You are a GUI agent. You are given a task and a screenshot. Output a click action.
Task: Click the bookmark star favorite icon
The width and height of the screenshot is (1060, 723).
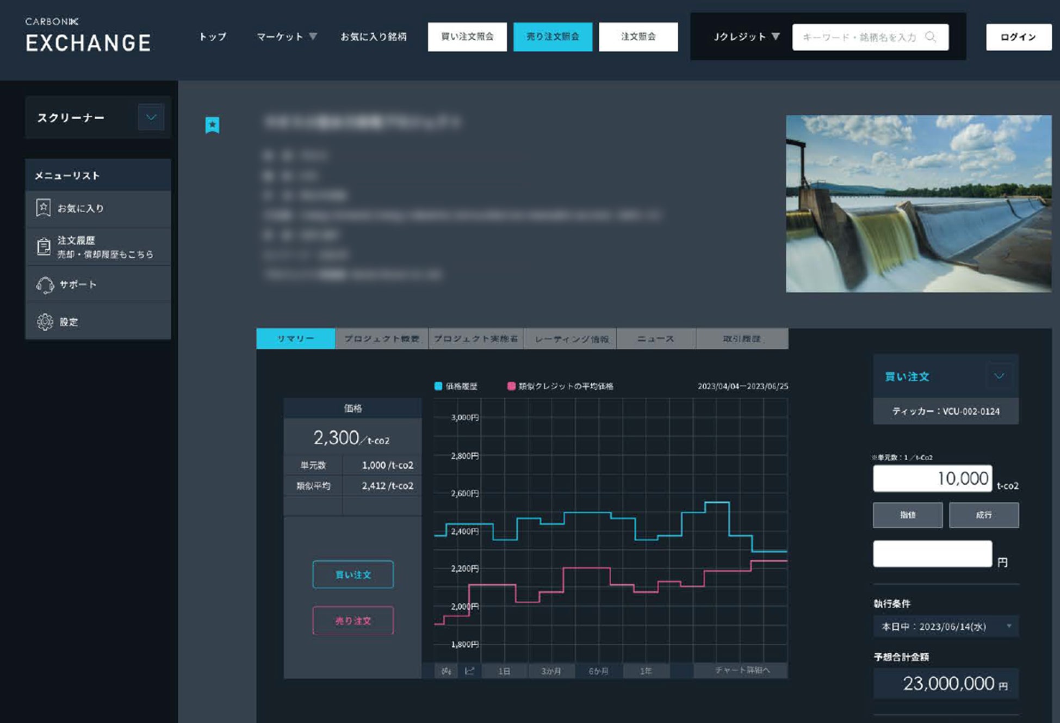point(212,125)
